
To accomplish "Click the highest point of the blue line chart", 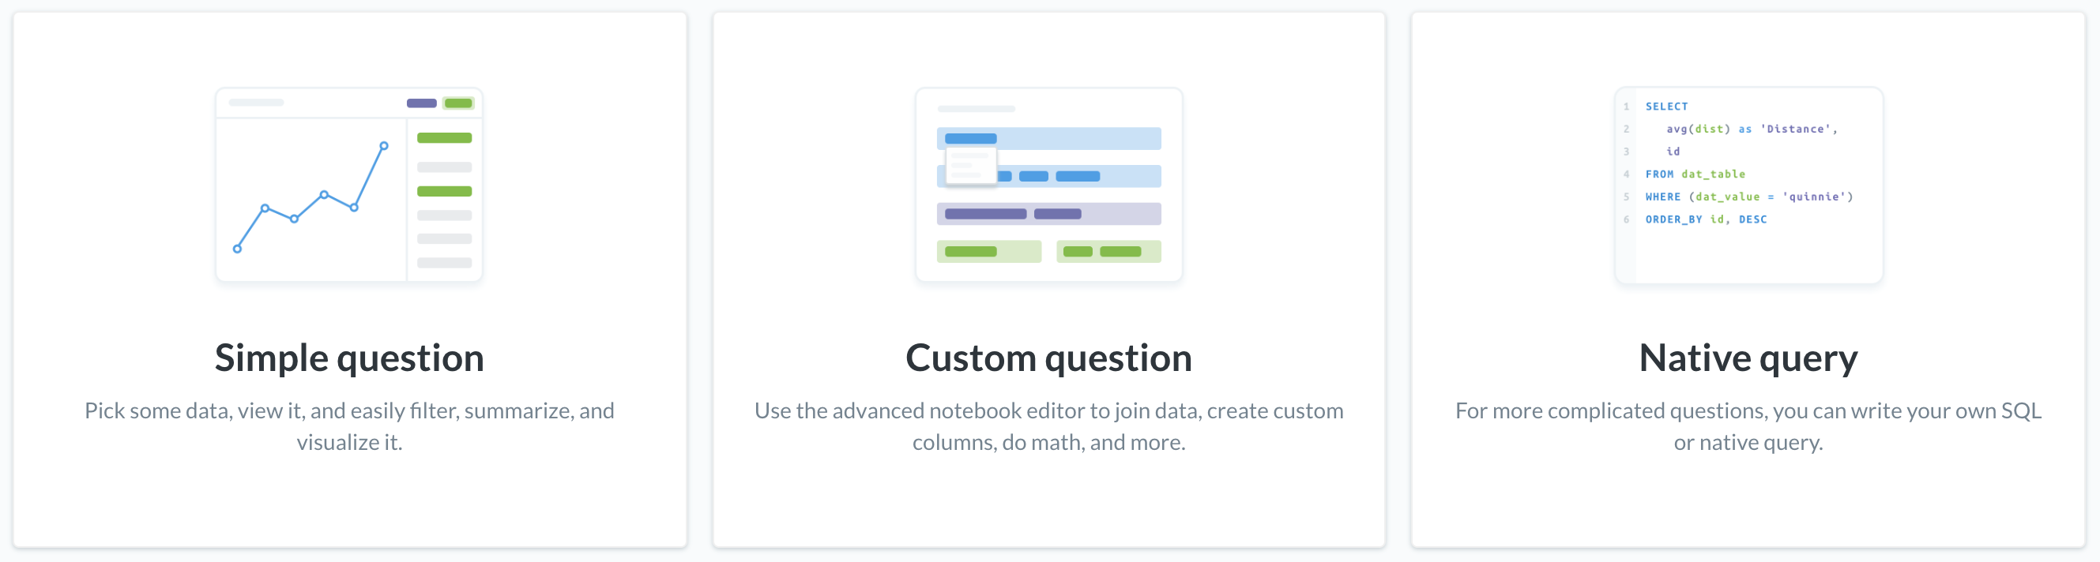I will tap(384, 147).
